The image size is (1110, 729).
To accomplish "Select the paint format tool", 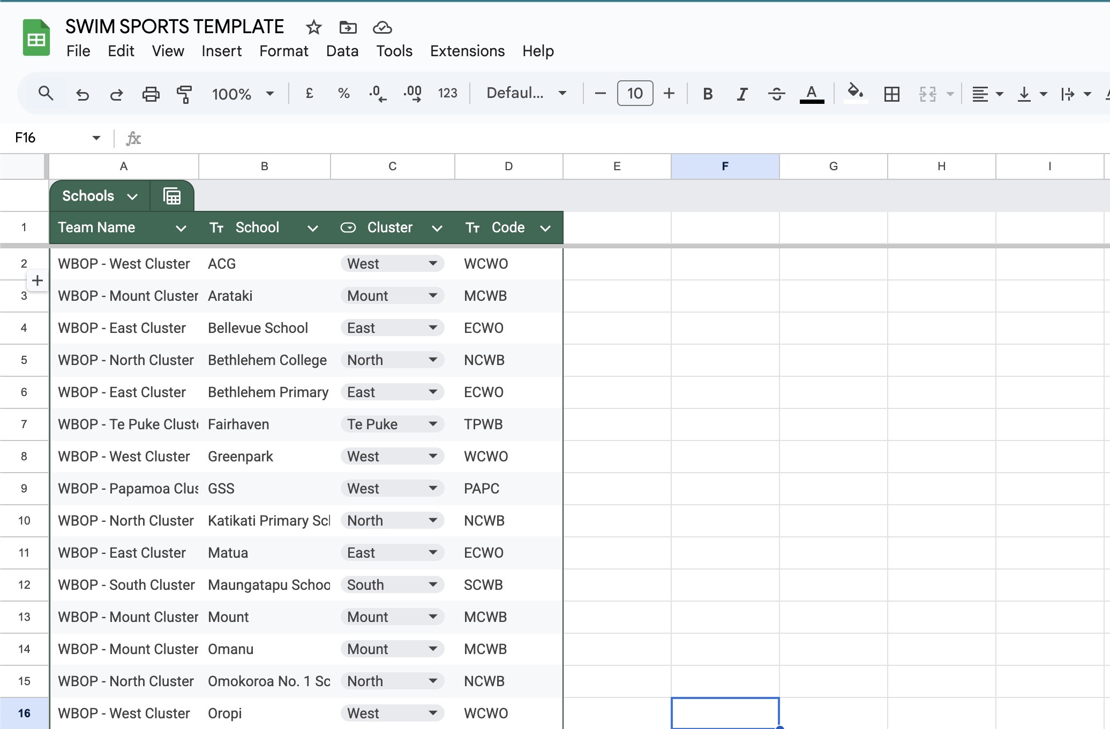I will (184, 94).
